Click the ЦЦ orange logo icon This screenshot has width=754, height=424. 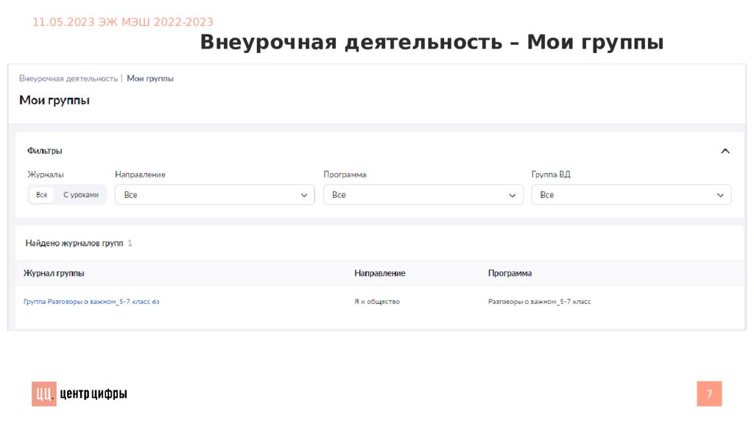coord(43,395)
